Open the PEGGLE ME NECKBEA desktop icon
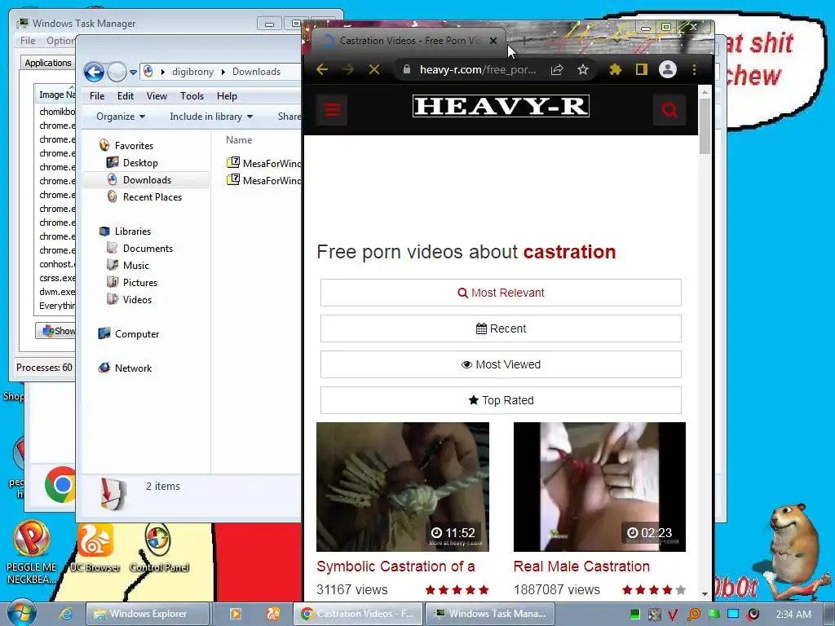The height and width of the screenshot is (626, 835). 32,553
